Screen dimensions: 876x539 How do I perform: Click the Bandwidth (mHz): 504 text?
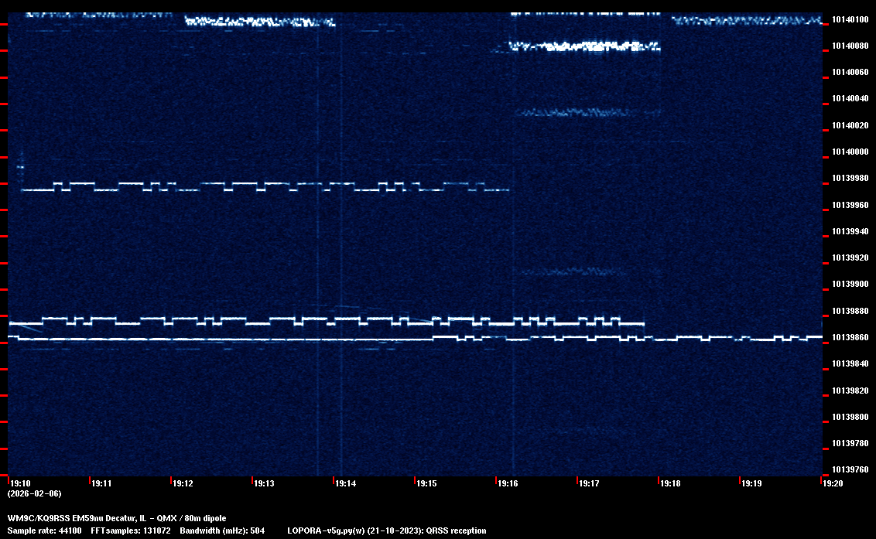click(222, 530)
